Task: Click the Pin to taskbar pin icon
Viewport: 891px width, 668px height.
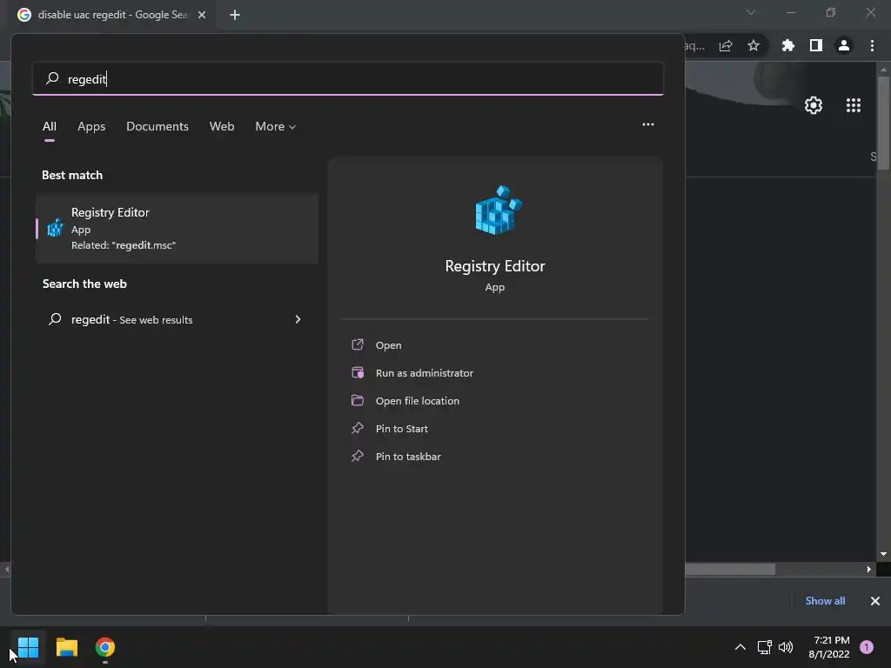Action: pos(358,456)
